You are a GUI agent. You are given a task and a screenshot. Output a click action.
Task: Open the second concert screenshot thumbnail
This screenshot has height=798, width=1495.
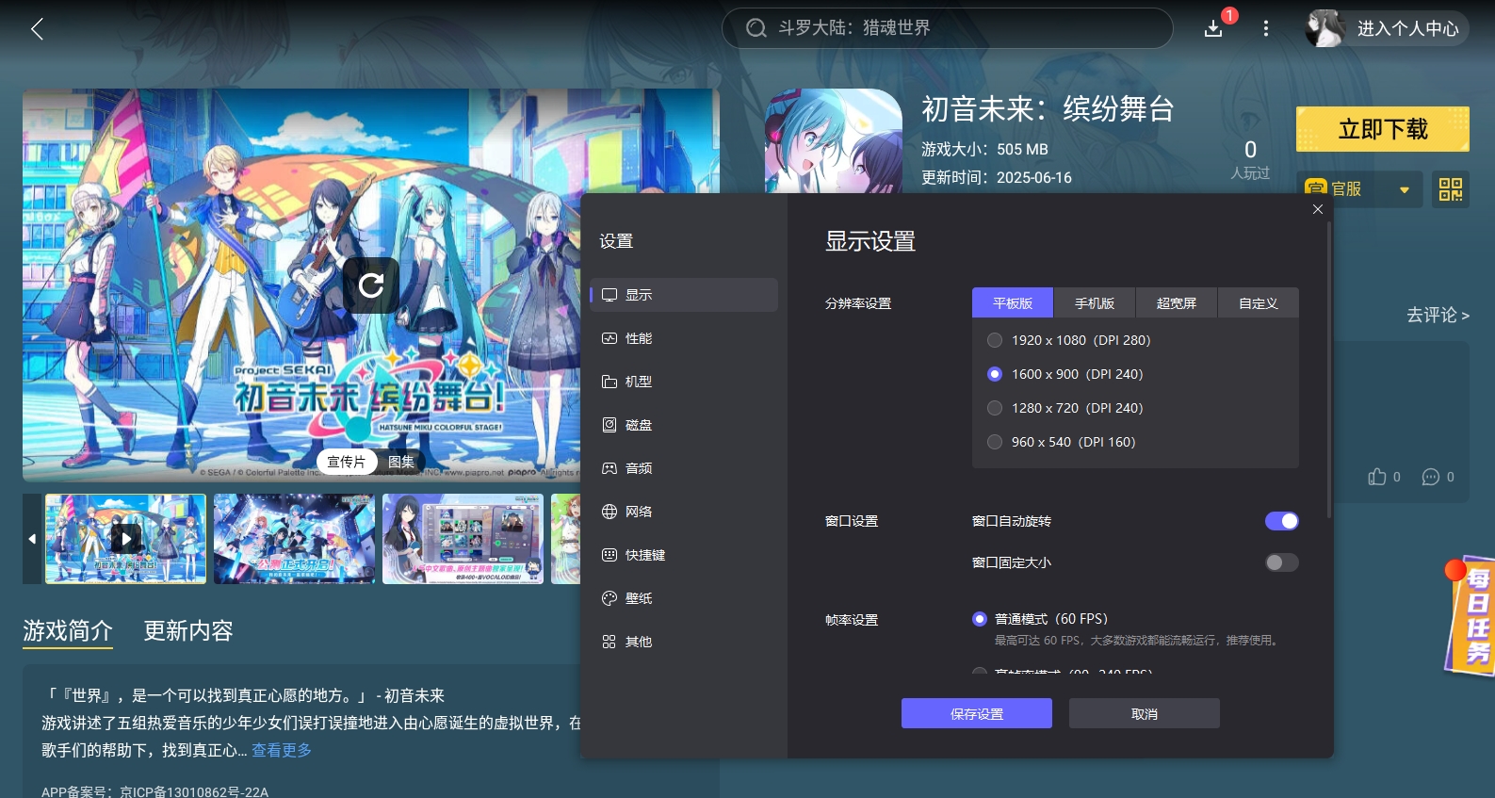point(294,539)
